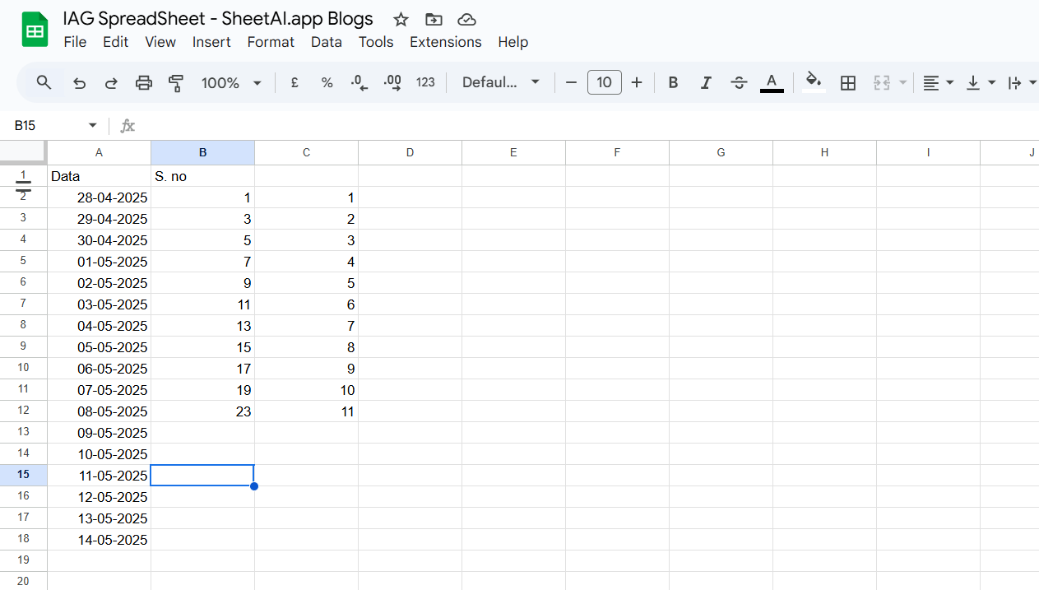Open the Move to folder icon
1039x590 pixels.
434,20
